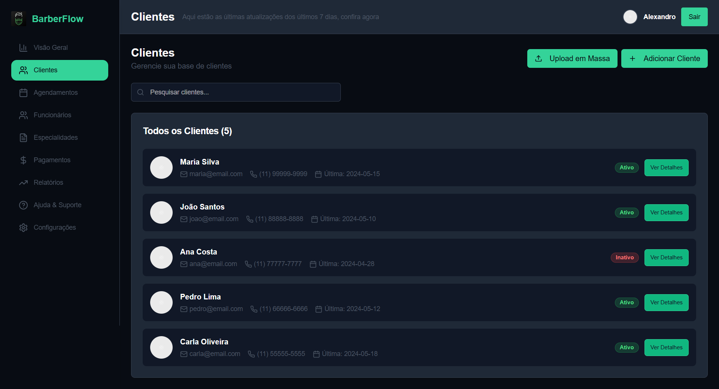Click the Configurações gear icon
Viewport: 719px width, 389px height.
click(23, 227)
